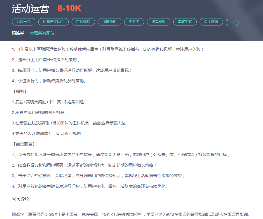263x219 pixels.
Task: Select the 股票期权 benefit tag
Action: coord(158,22)
